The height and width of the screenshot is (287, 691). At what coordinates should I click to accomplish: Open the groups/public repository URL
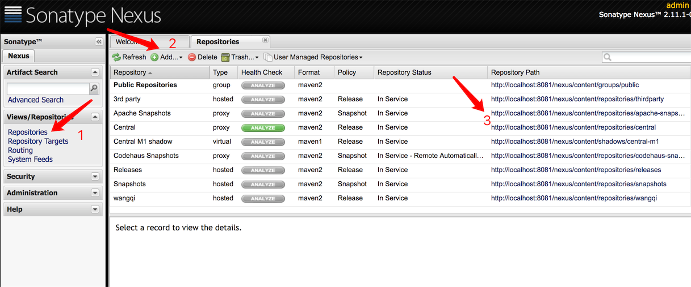coord(565,85)
